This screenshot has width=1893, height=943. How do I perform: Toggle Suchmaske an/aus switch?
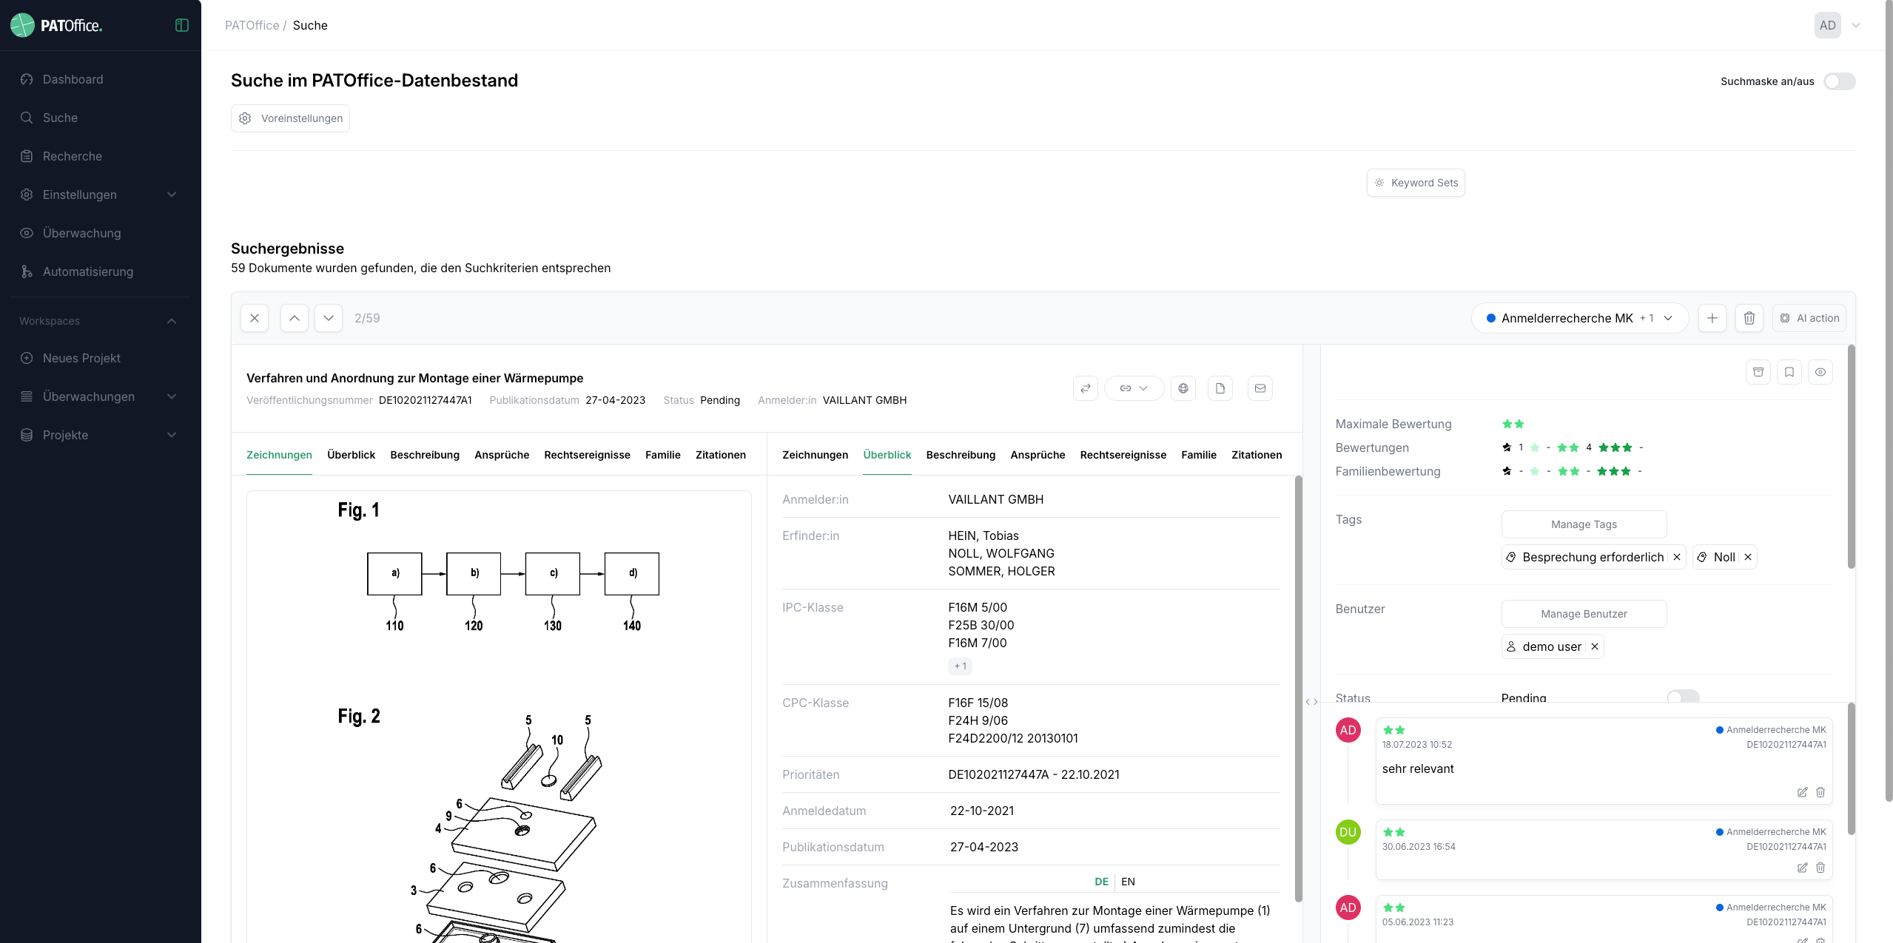1839,81
